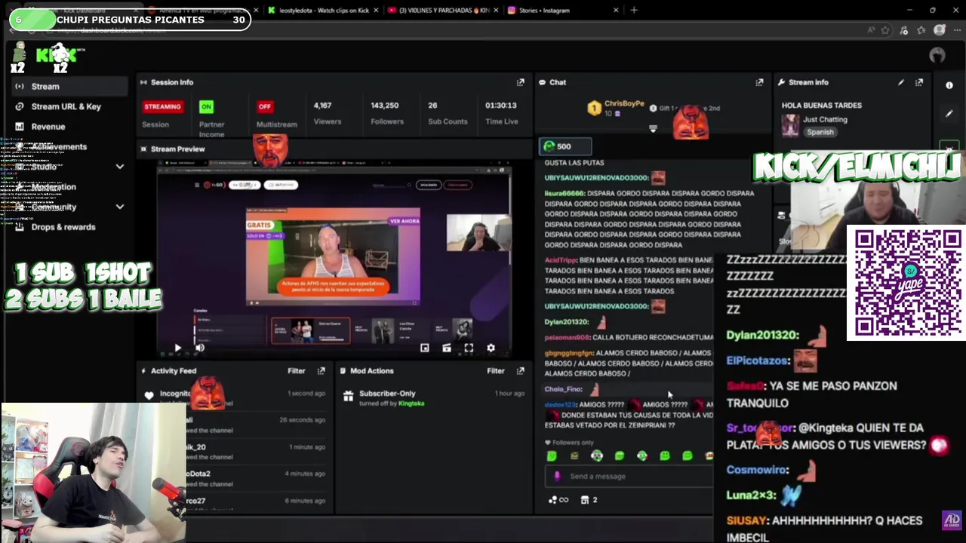The image size is (966, 543).
Task: Expand the Studio sidebar section chevron
Action: click(119, 167)
